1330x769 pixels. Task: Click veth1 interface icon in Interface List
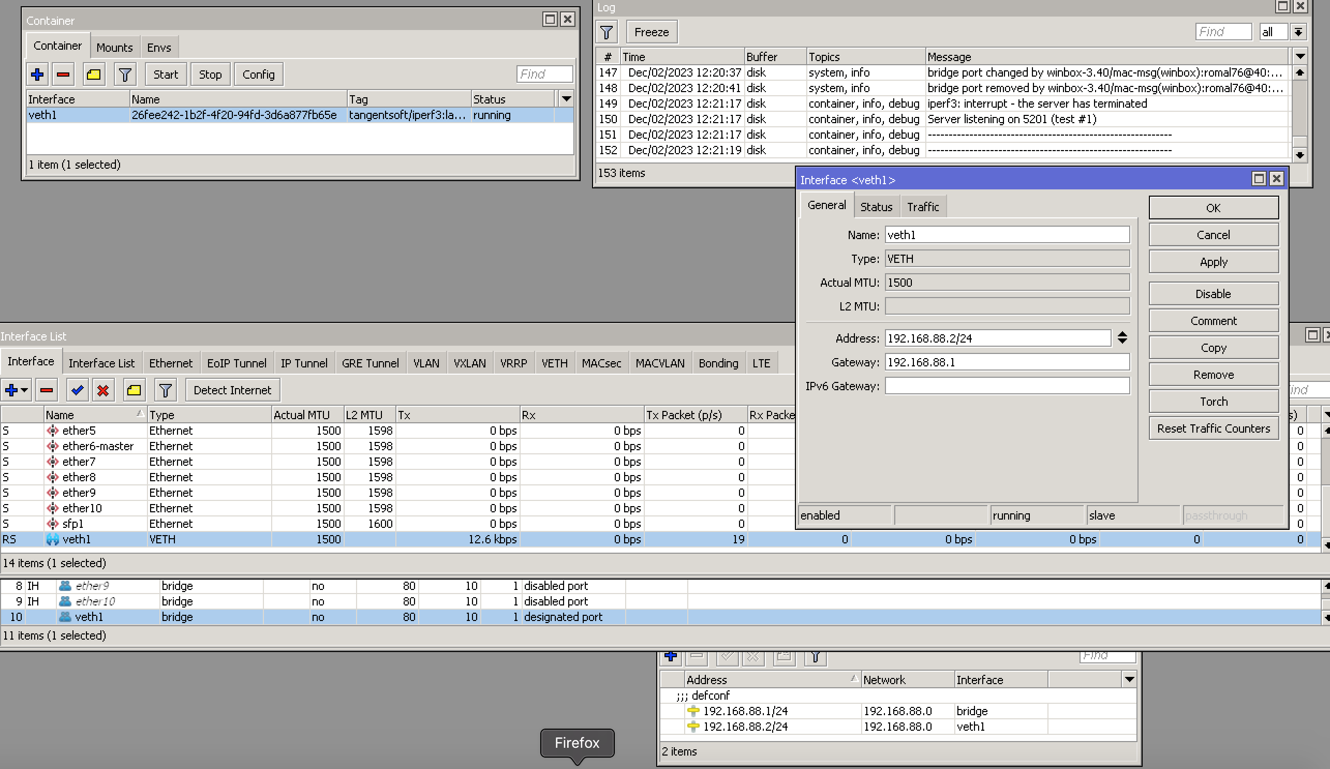(53, 539)
